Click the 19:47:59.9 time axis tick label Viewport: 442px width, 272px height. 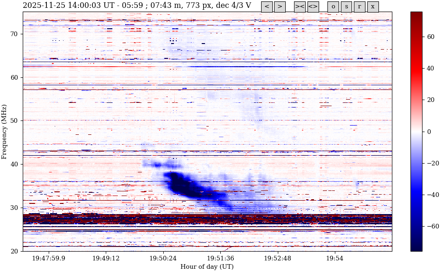[49, 258]
